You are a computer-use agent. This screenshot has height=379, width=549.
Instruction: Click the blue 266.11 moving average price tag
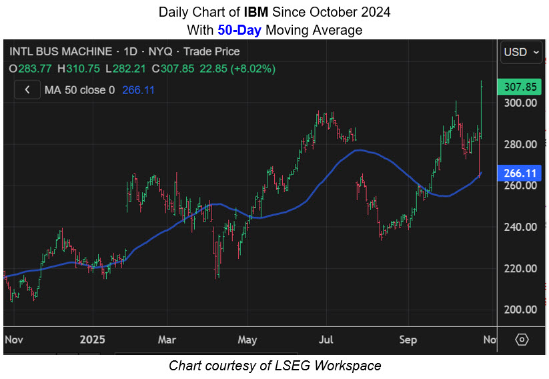point(520,173)
